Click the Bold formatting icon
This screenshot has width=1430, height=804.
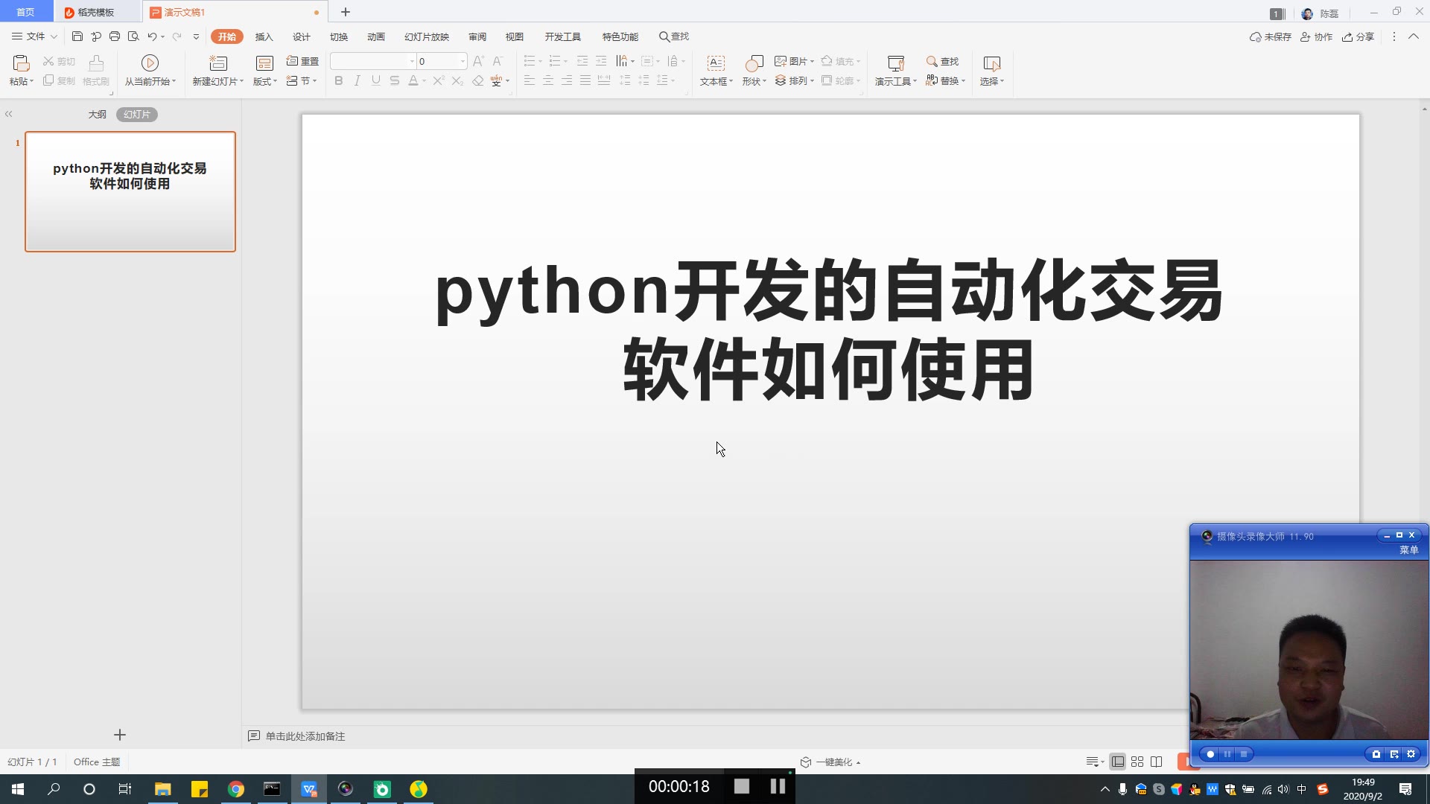click(339, 80)
